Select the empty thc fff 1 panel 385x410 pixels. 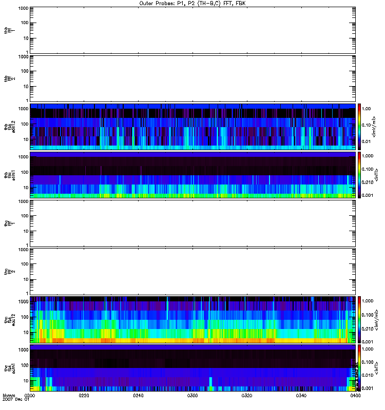pyautogui.click(x=192, y=223)
